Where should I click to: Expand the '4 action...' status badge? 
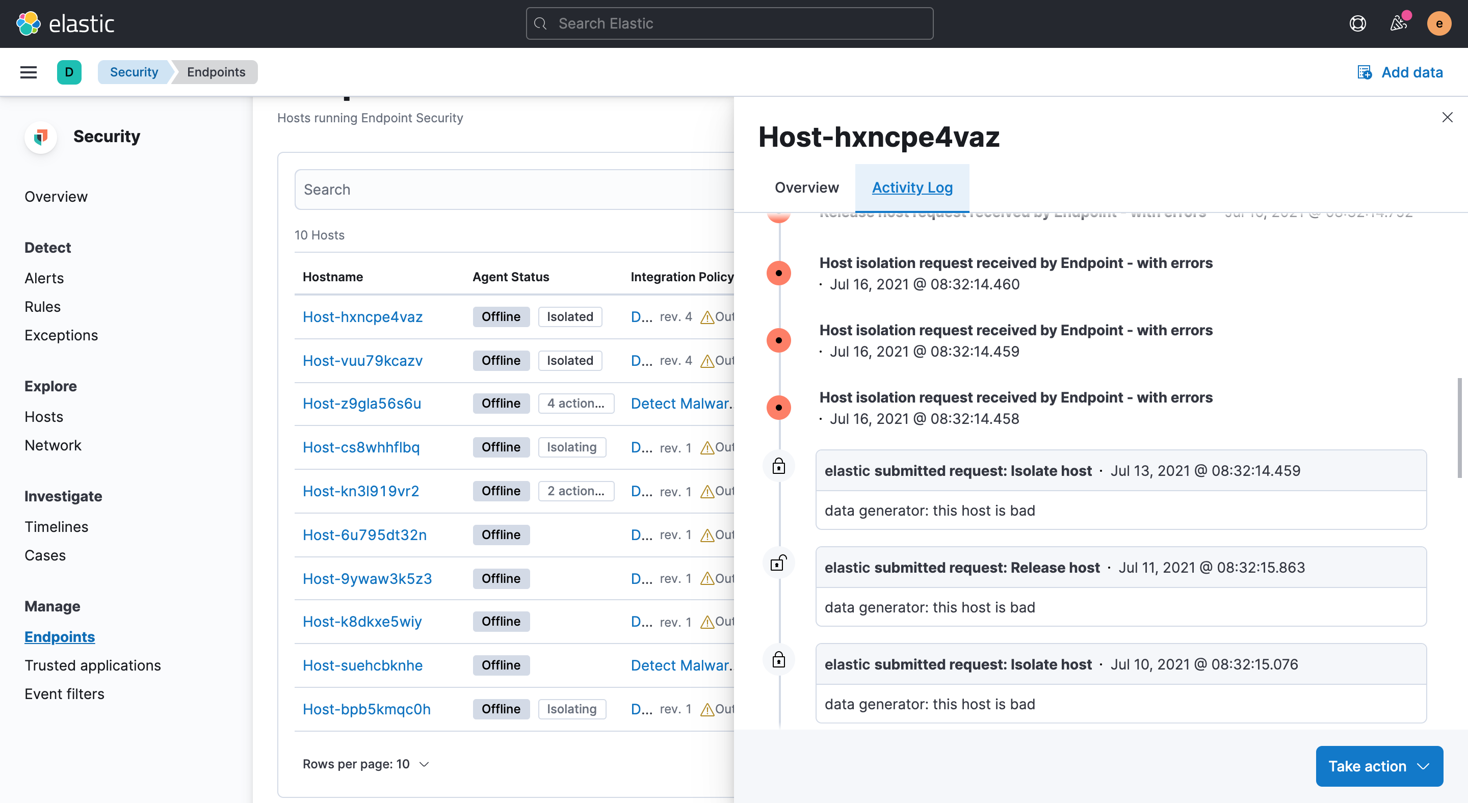(575, 403)
